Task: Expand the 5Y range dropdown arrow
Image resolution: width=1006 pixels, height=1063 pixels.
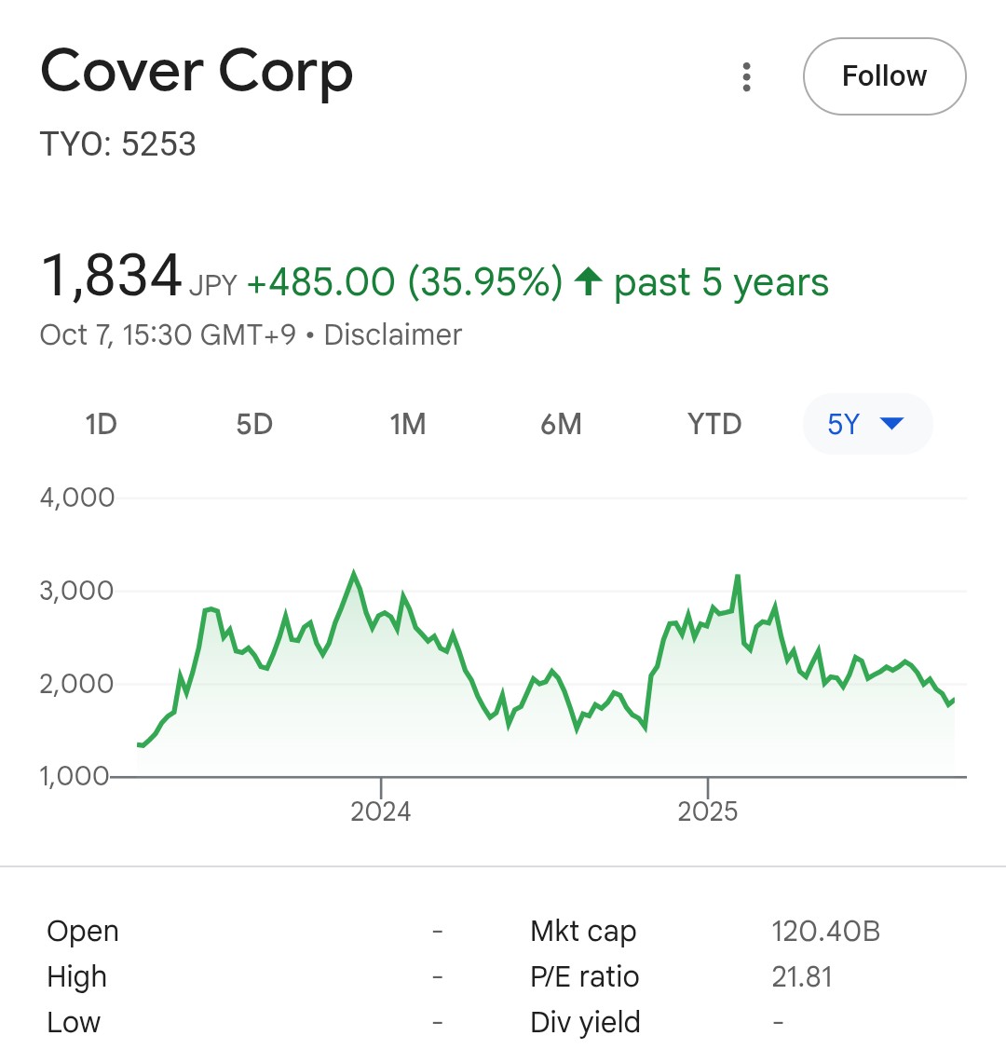Action: tap(891, 425)
